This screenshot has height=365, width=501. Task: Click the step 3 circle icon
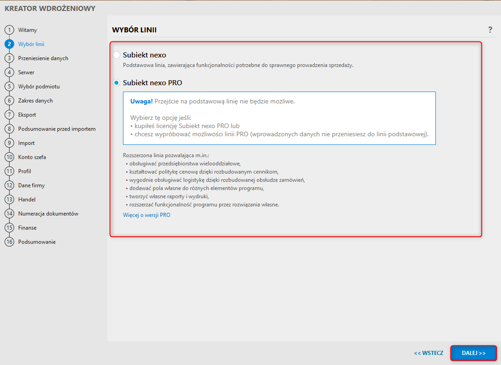[x=9, y=58]
